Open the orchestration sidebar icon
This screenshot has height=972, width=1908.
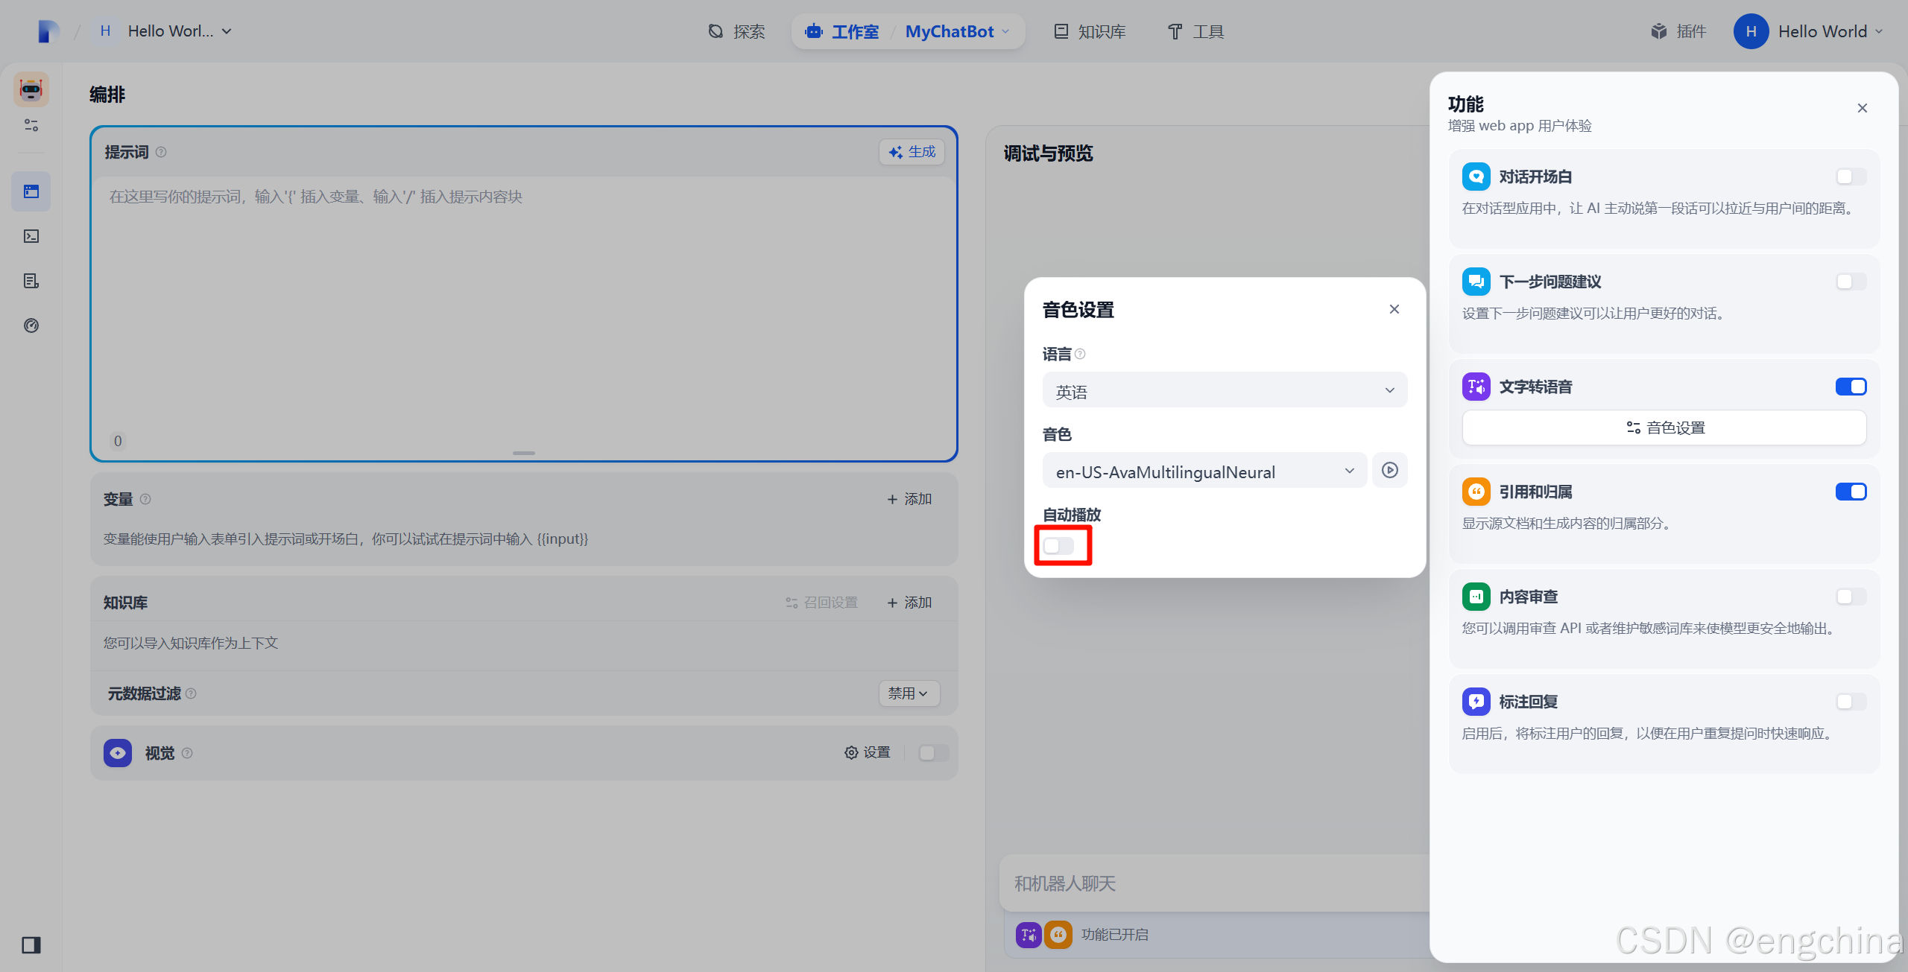(31, 191)
